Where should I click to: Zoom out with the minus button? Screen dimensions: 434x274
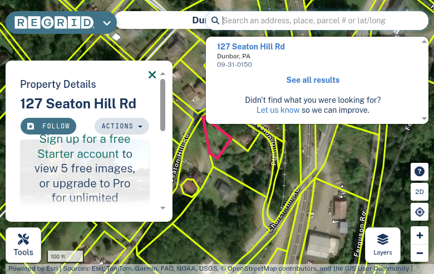[x=420, y=253]
